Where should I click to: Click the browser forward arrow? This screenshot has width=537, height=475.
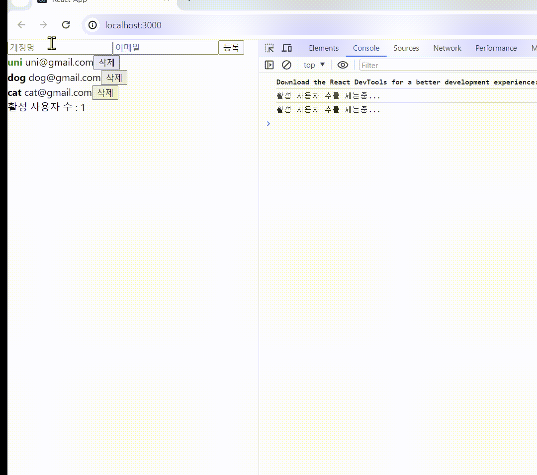tap(43, 24)
